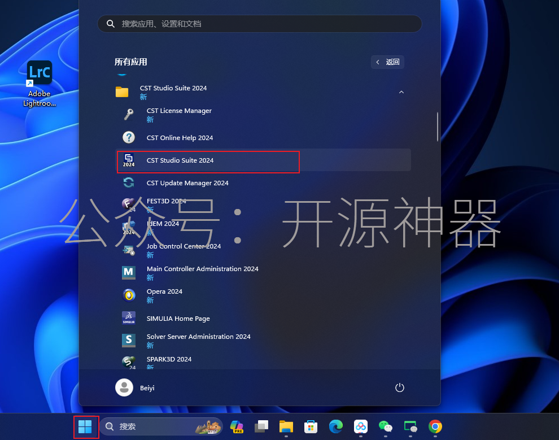This screenshot has height=440, width=559.
Task: Open Solver Server Administration 2024 S icon
Action: point(129,341)
